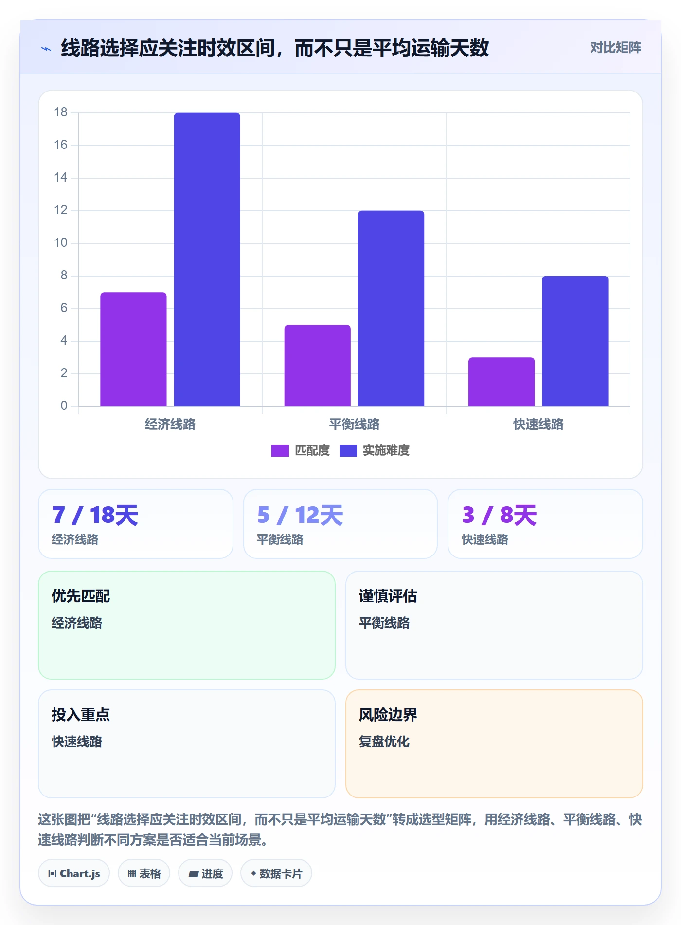The height and width of the screenshot is (925, 681).
Task: Click the 5 / 12天 stat value
Action: point(300,515)
